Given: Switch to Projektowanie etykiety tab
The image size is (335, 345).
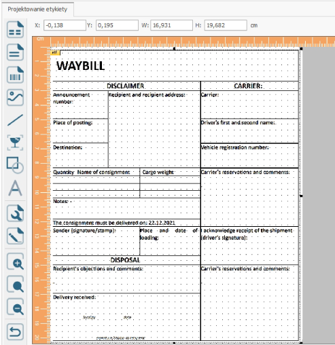Looking at the screenshot, I should coord(37,10).
